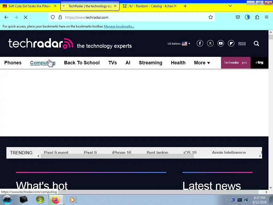The height and width of the screenshot is (205, 273).
Task: Click page vertical scrollbar up arrow
Action: point(271,32)
